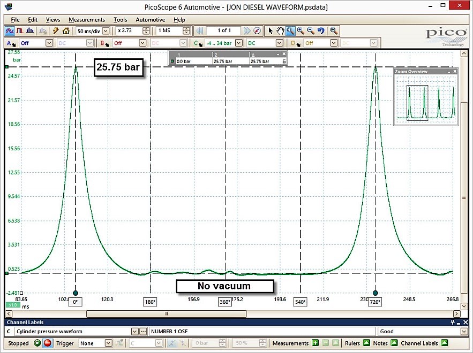Open Channel D options button
Image resolution: width=473 pixels, height=353 pixels.
295,43
